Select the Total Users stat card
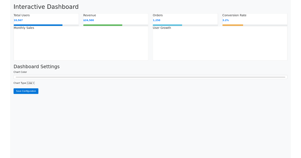The image size is (301, 158). [46, 19]
